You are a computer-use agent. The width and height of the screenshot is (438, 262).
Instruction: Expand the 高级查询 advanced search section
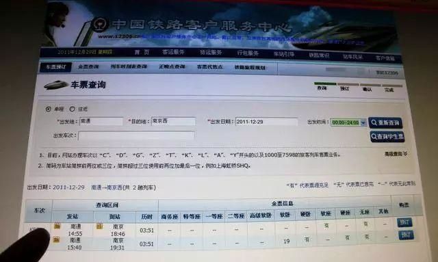point(396,154)
